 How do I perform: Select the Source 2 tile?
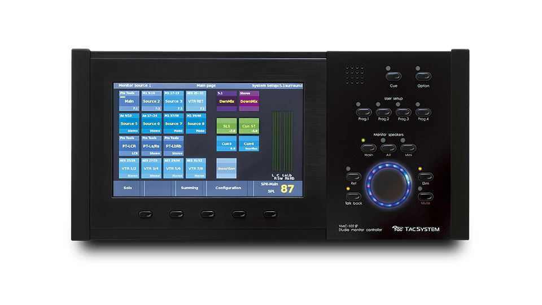click(x=151, y=101)
